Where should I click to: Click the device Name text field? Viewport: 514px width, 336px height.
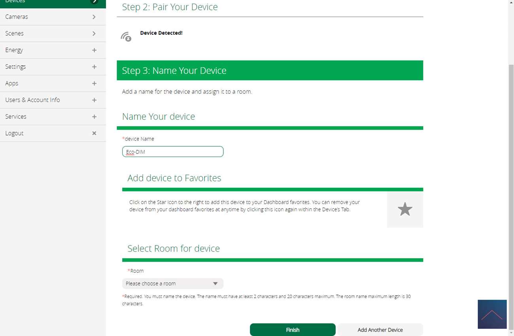click(x=172, y=152)
